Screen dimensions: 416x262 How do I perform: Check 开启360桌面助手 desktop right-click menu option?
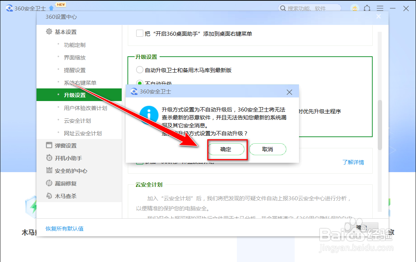[139, 34]
